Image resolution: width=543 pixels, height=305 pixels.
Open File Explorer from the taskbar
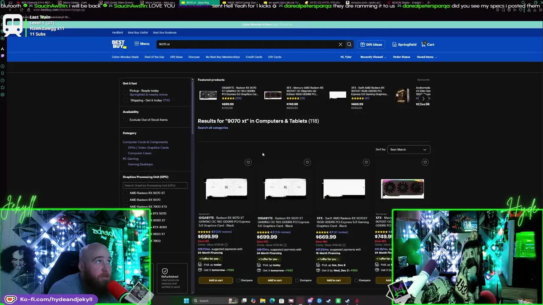(x=263, y=301)
